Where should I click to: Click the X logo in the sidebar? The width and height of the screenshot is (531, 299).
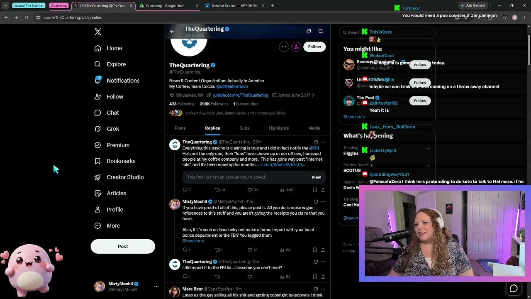98,32
